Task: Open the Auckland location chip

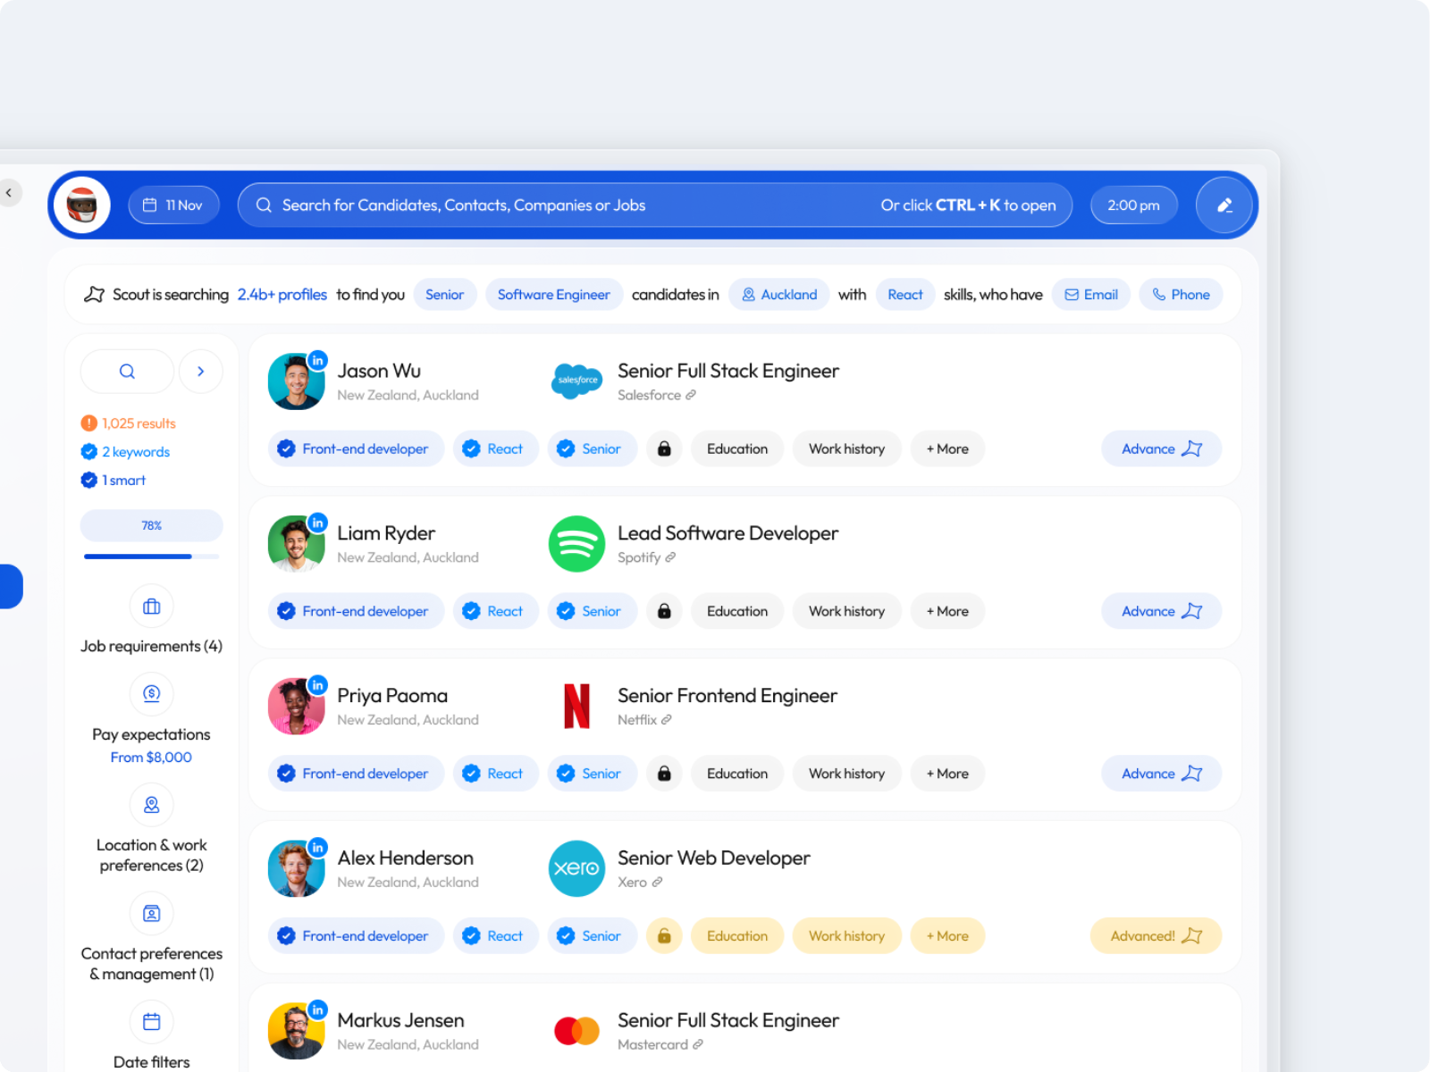Action: click(x=778, y=294)
